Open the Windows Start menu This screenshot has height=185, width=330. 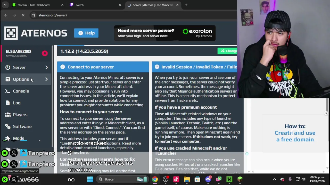[x=90, y=179]
